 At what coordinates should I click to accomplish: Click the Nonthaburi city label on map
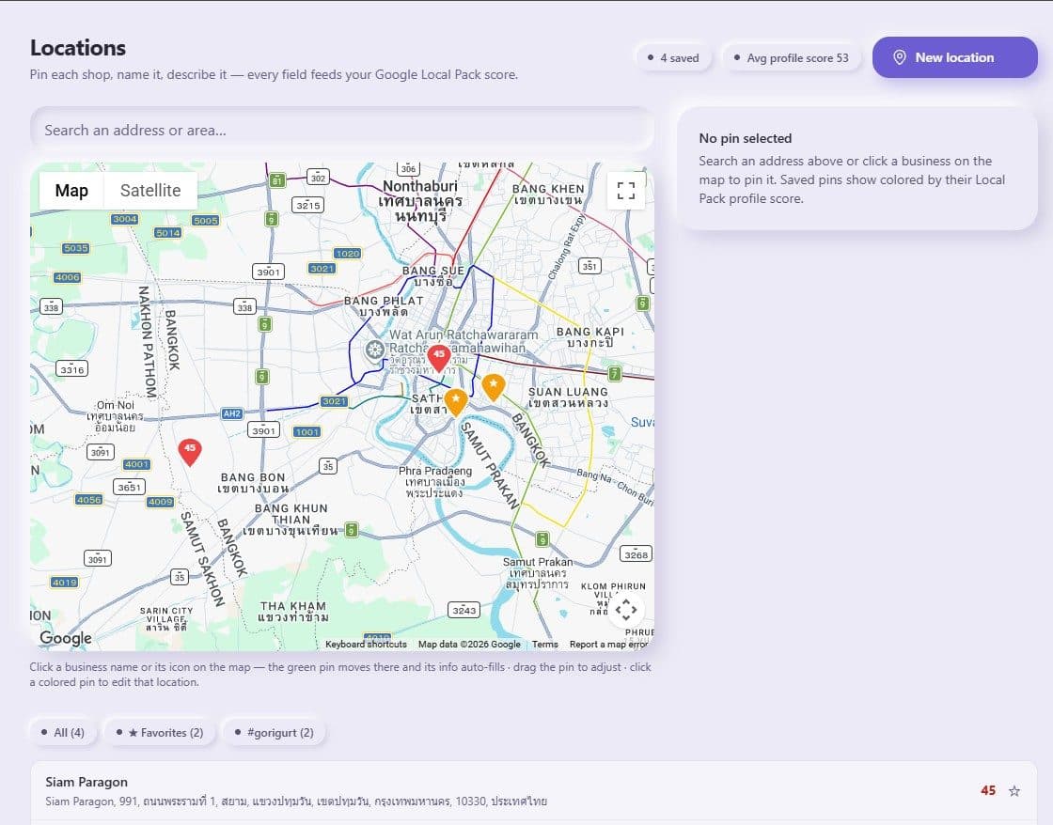click(419, 201)
